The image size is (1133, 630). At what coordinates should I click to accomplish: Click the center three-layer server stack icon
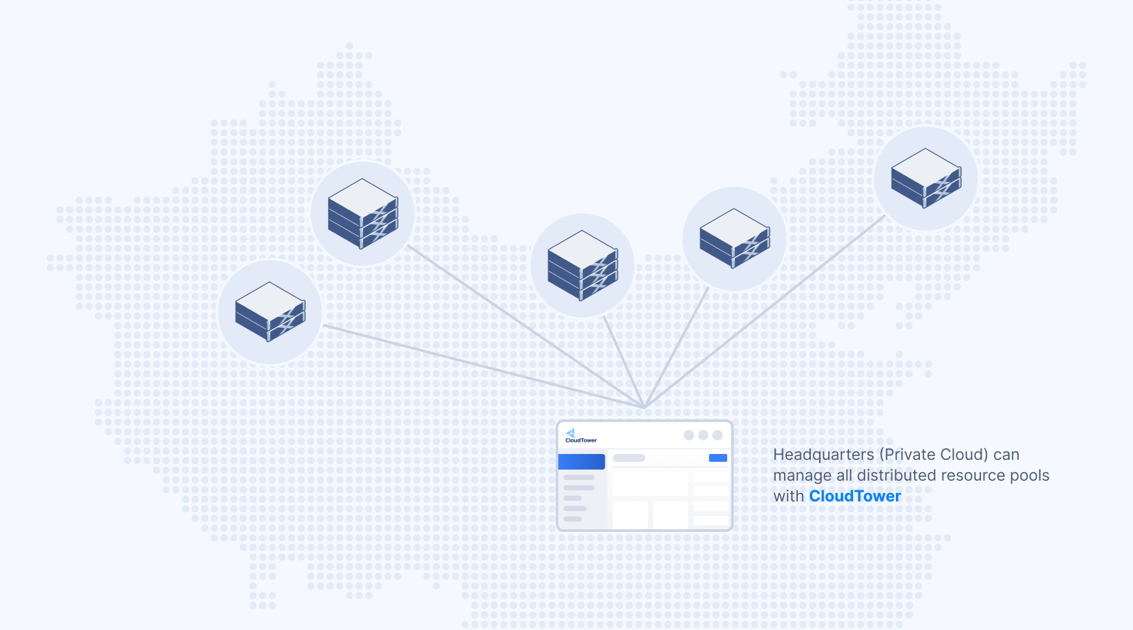coord(582,266)
